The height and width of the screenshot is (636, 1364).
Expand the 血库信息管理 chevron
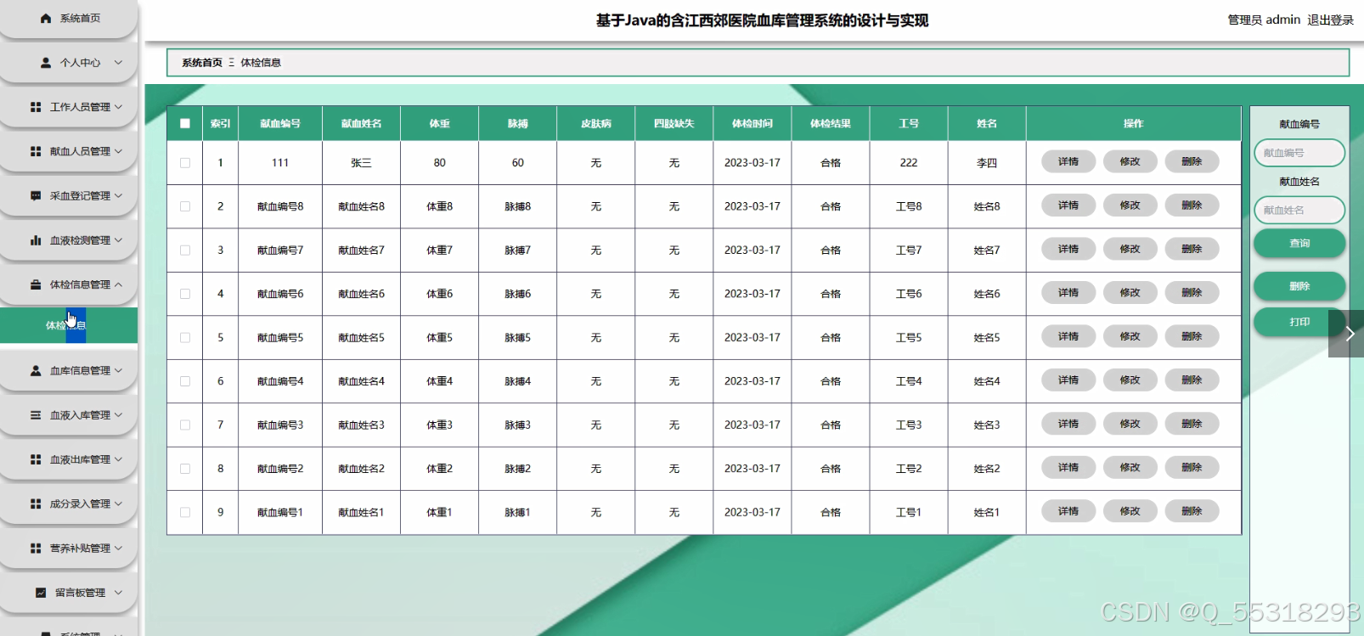[118, 370]
